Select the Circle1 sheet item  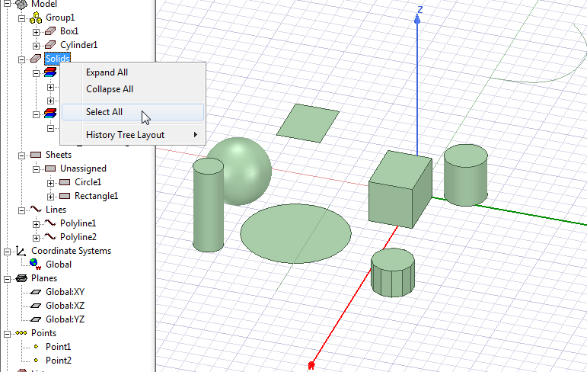pos(88,182)
